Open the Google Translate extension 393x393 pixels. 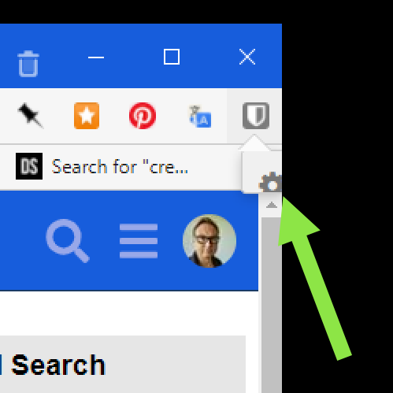click(200, 117)
